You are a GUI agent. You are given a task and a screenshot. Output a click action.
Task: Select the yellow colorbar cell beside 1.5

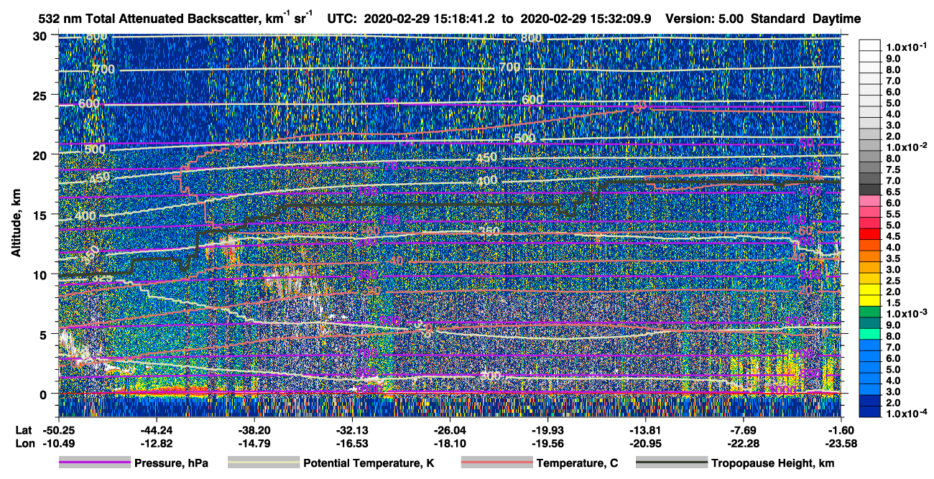tap(871, 302)
